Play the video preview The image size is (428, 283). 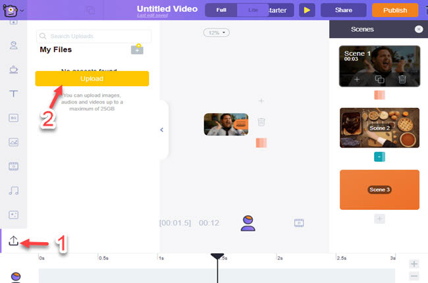tap(307, 11)
